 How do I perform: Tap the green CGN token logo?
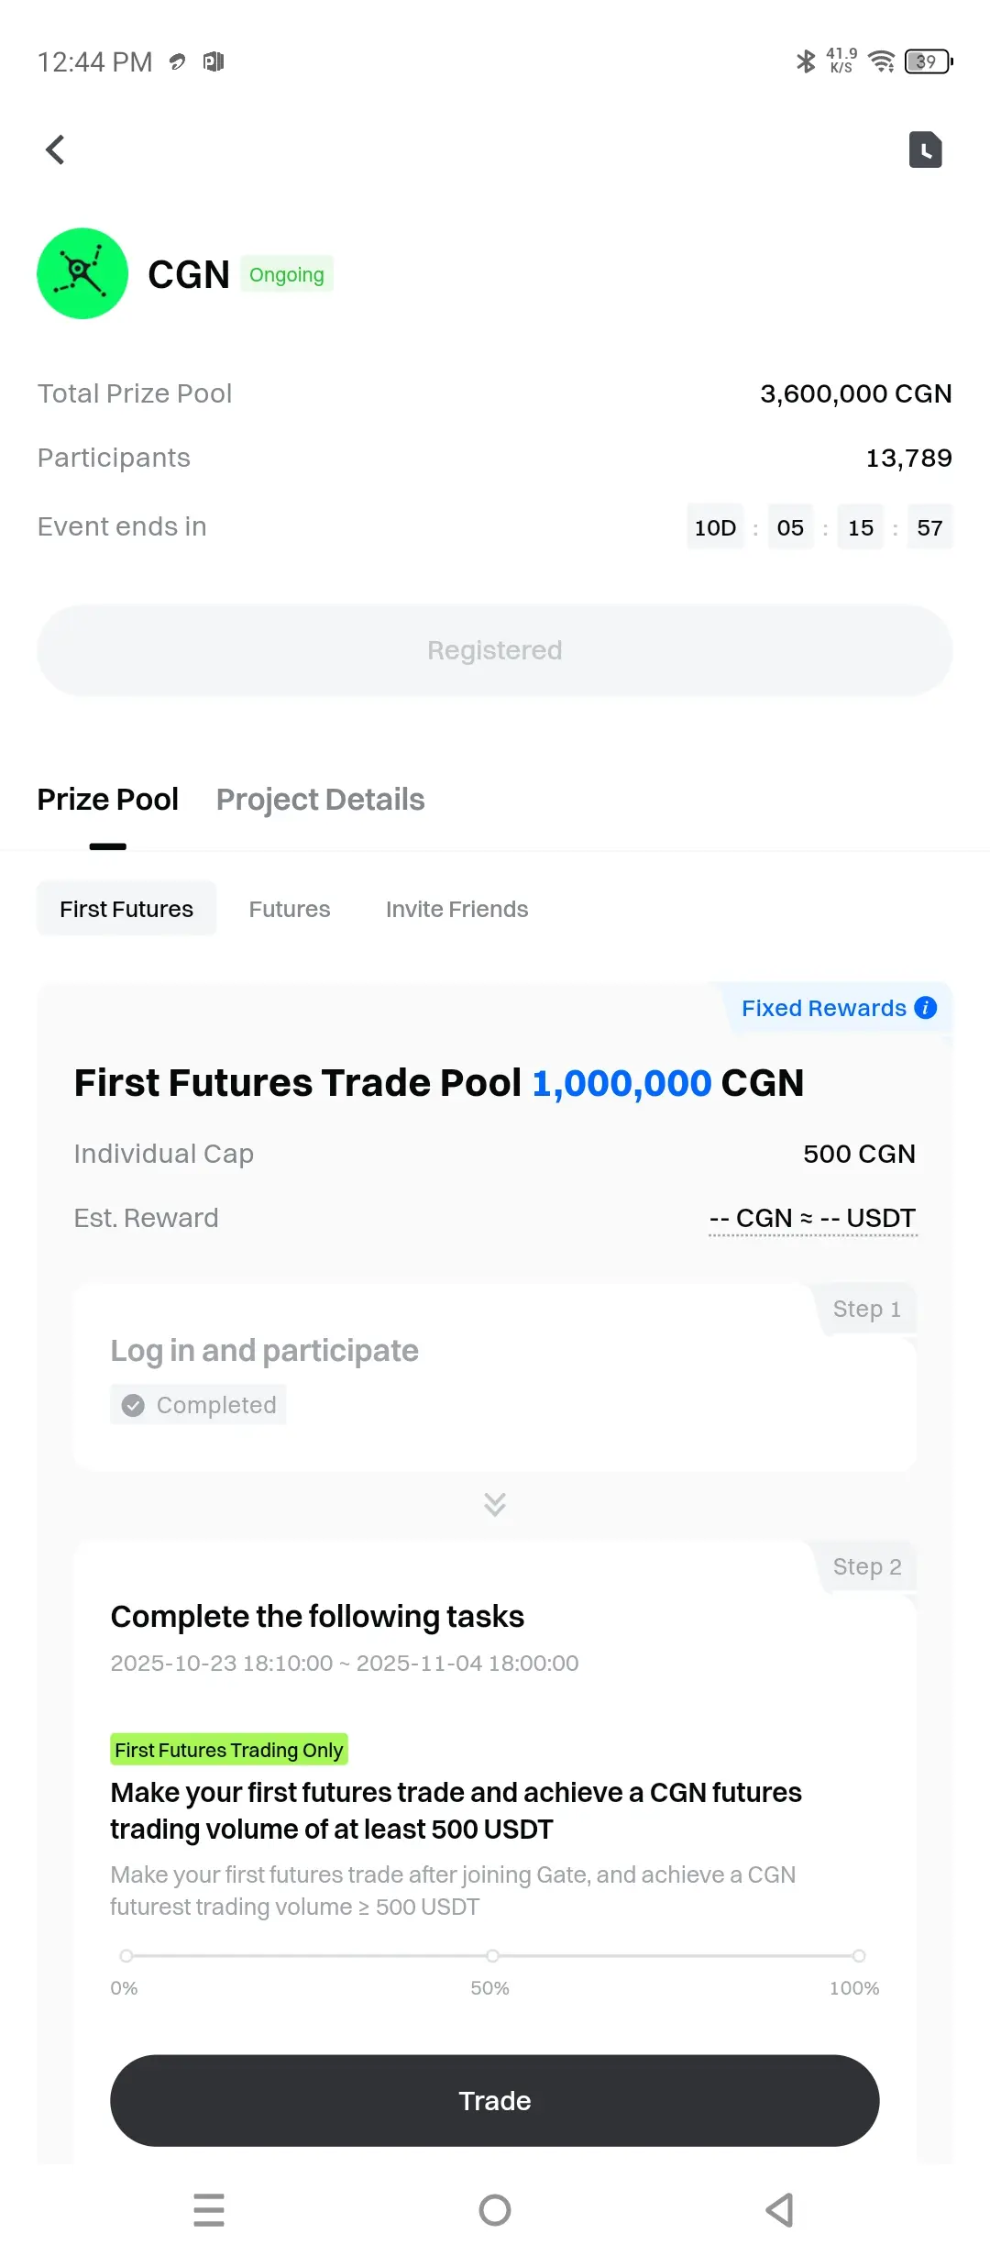pyautogui.click(x=82, y=273)
